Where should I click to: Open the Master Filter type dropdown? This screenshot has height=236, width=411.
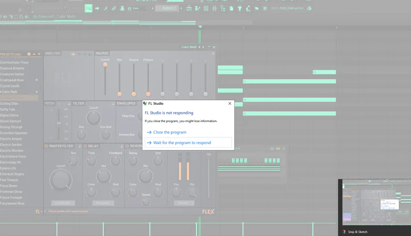(63, 203)
